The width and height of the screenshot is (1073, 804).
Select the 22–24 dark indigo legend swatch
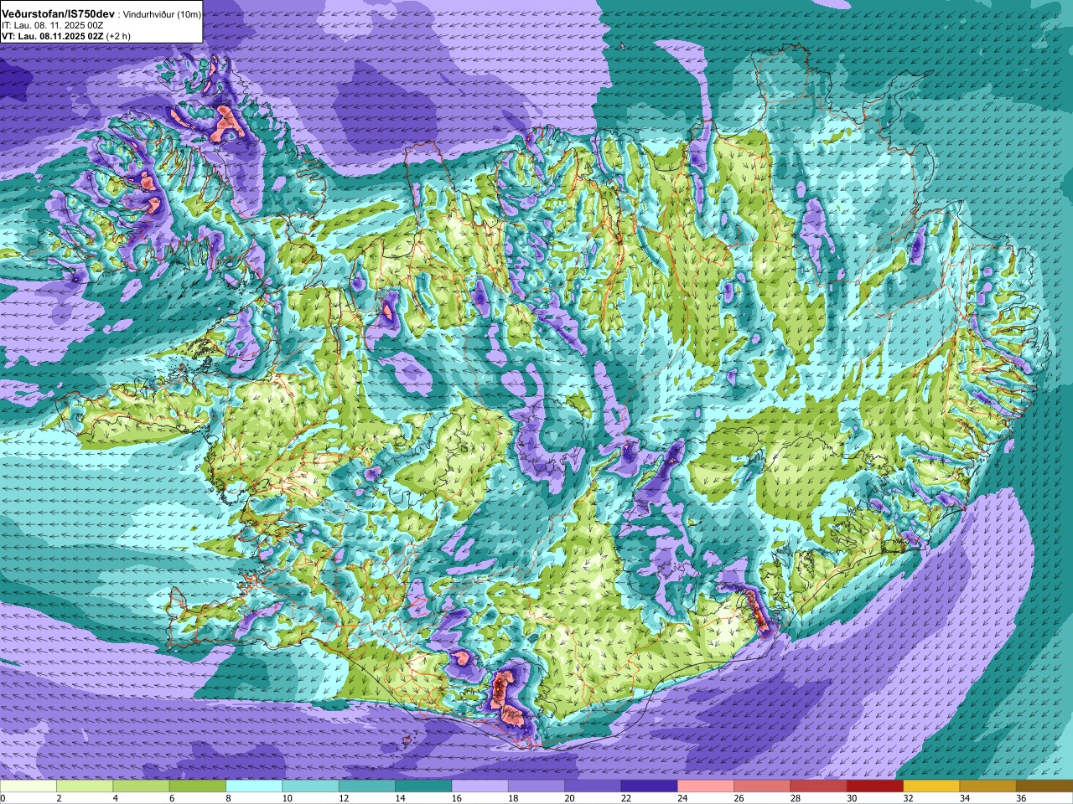click(649, 786)
